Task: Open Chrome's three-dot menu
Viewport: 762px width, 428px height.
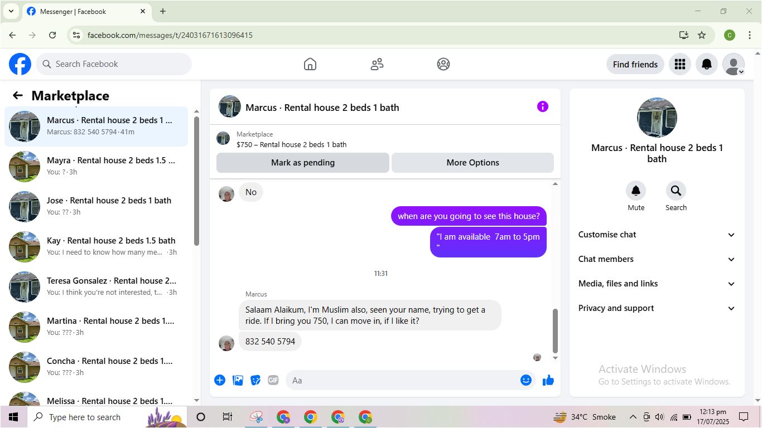Action: 750,35
